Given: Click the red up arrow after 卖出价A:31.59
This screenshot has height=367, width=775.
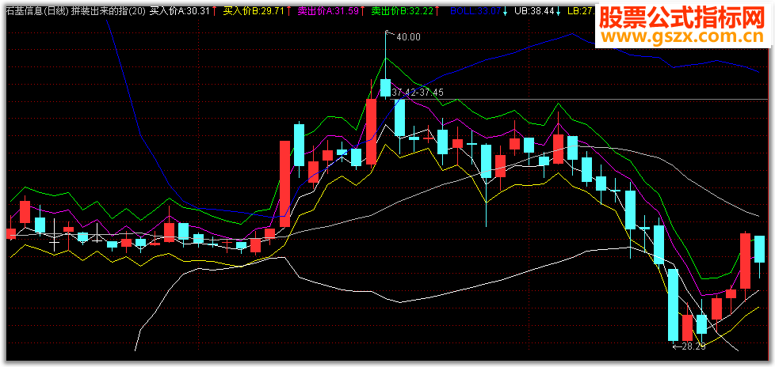Looking at the screenshot, I should (x=363, y=10).
